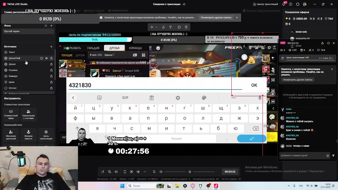The width and height of the screenshot is (338, 190).
Task: Click top banner Посмотреть другие советы button
Action: 216,18
